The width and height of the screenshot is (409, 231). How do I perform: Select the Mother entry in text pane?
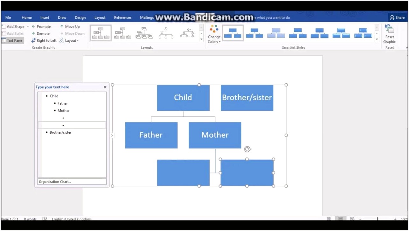coord(64,110)
